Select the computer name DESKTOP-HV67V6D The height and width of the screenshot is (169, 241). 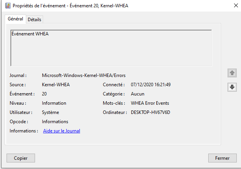point(151,112)
